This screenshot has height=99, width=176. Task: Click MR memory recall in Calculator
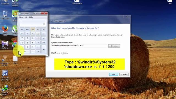(28, 29)
